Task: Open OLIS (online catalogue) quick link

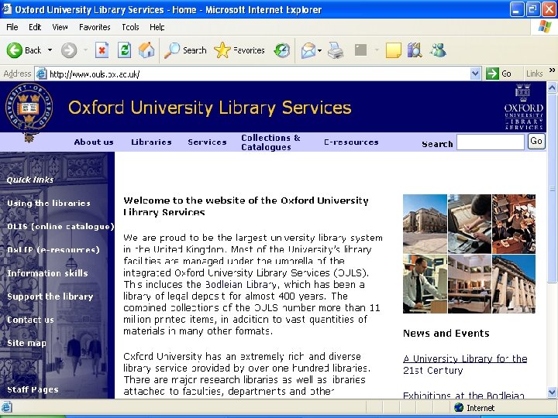Action: pyautogui.click(x=60, y=226)
